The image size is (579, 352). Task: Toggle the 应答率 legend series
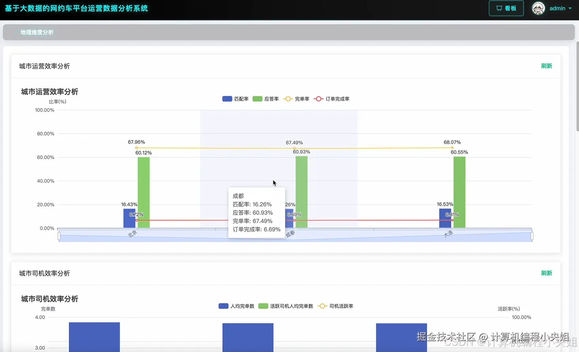pos(265,99)
